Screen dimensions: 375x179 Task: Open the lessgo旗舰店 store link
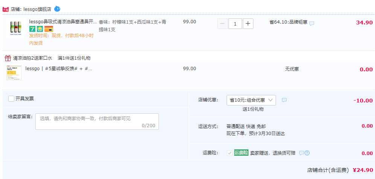click(38, 9)
